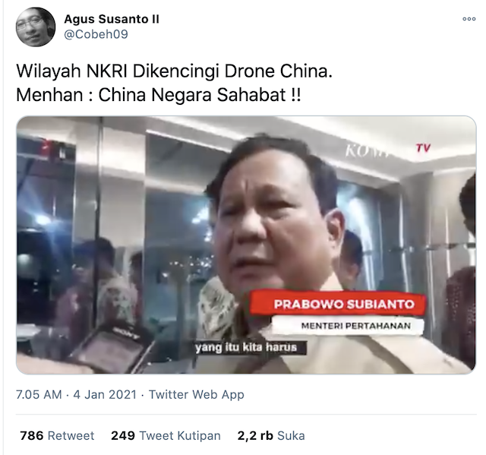Open the 7.05 AM timestamp link

39,394
